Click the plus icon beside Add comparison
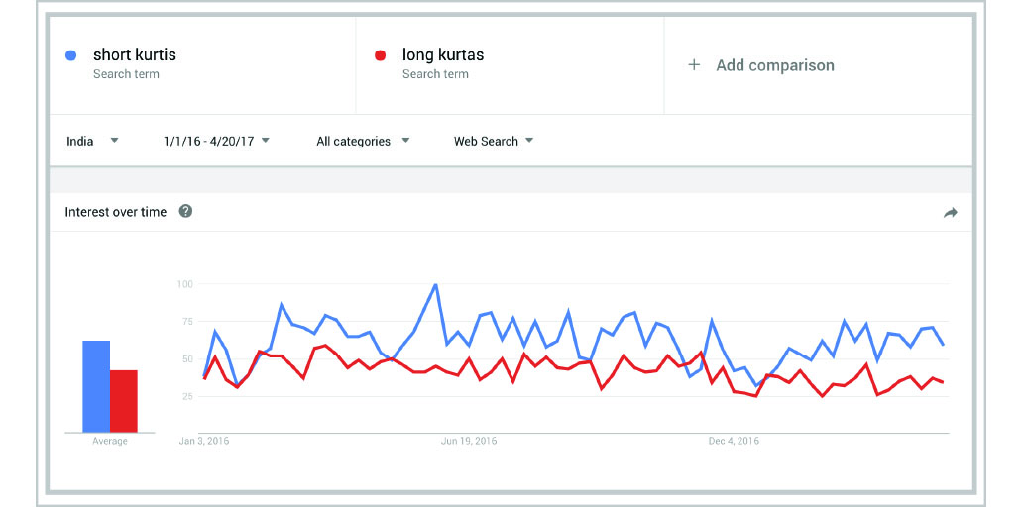The height and width of the screenshot is (507, 1023). [x=694, y=65]
